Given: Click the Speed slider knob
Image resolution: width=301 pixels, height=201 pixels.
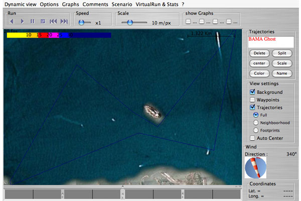Looking at the screenshot, I should pos(81,23).
